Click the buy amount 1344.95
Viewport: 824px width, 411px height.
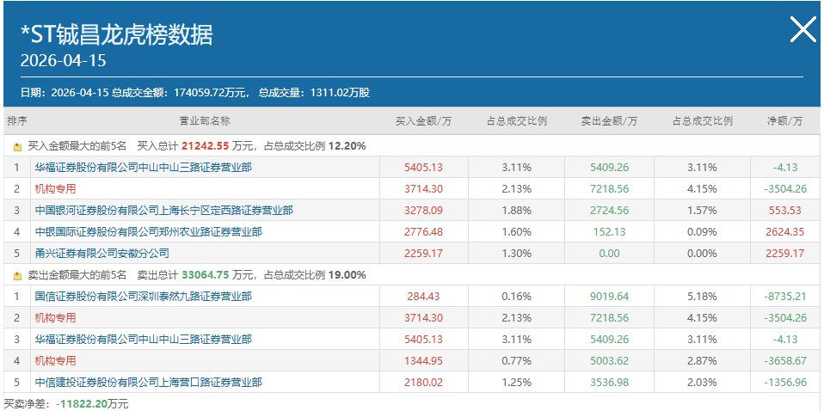tap(423, 361)
